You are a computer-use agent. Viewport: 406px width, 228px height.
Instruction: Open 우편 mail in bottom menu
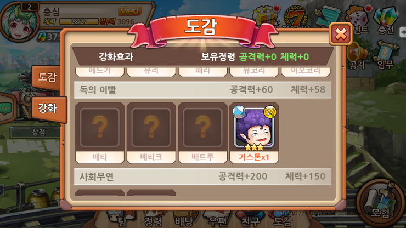217,219
